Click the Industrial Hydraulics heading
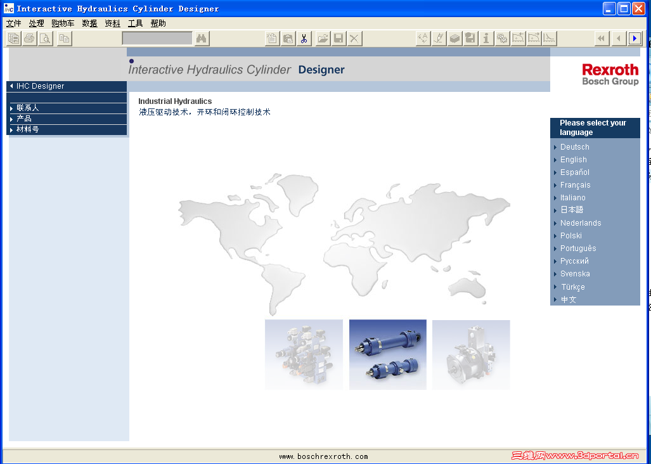 tap(175, 101)
